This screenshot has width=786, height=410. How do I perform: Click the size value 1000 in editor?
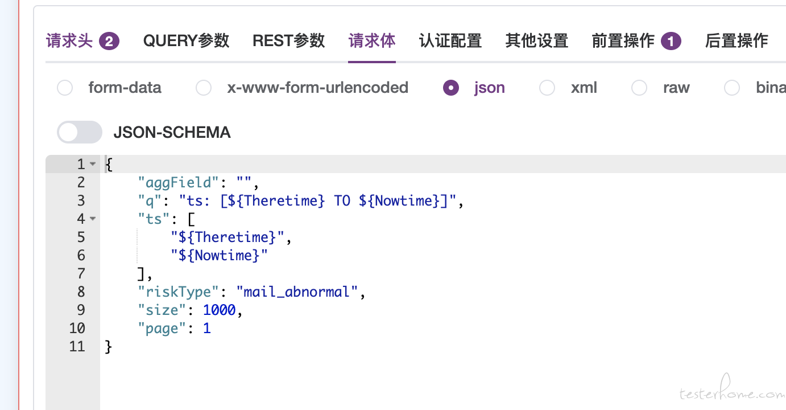(219, 310)
